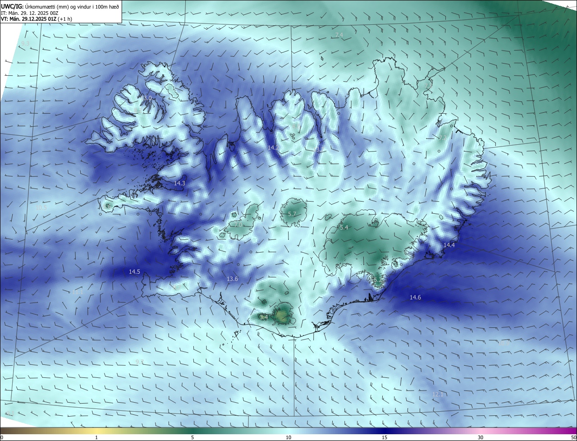Click the 14.6 value label on the map

point(415,297)
